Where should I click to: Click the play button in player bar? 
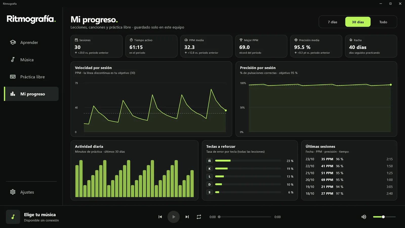point(173,217)
